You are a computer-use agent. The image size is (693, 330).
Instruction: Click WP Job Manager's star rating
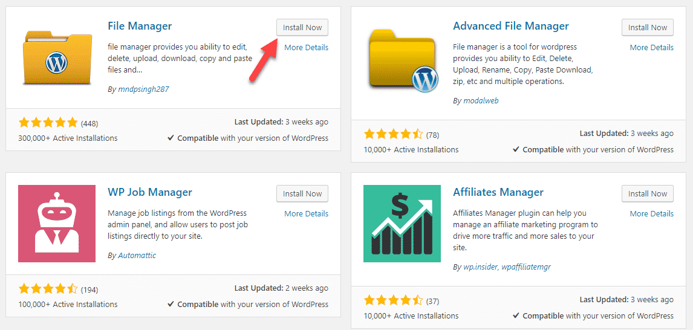pyautogui.click(x=48, y=290)
